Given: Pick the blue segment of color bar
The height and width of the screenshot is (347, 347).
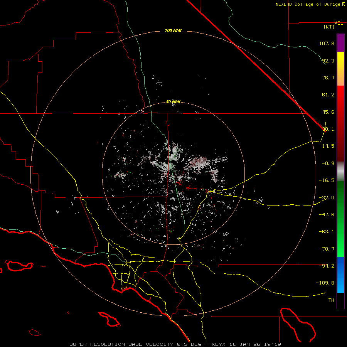Looking at the screenshot, I should click(x=340, y=275).
